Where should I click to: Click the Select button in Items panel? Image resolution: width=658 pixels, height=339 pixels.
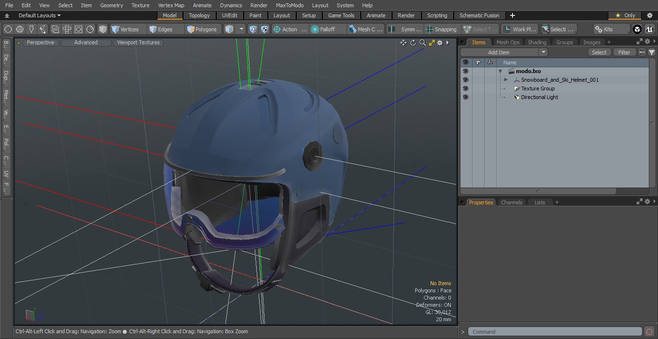click(x=599, y=52)
